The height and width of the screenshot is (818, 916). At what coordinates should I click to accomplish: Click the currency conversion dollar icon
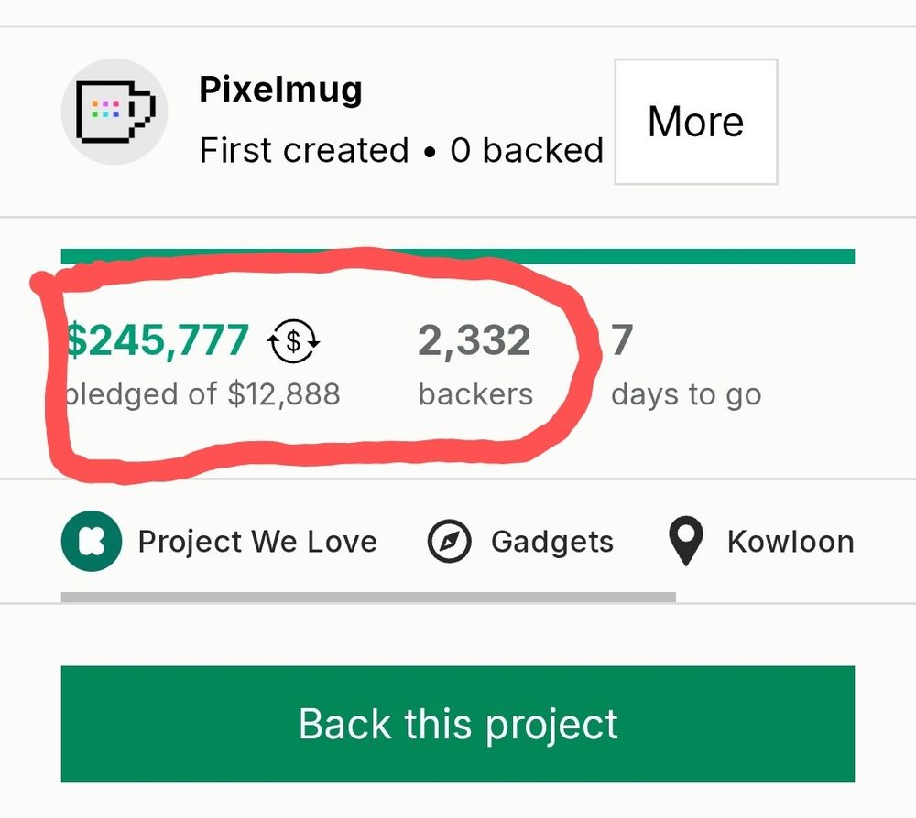pos(293,341)
